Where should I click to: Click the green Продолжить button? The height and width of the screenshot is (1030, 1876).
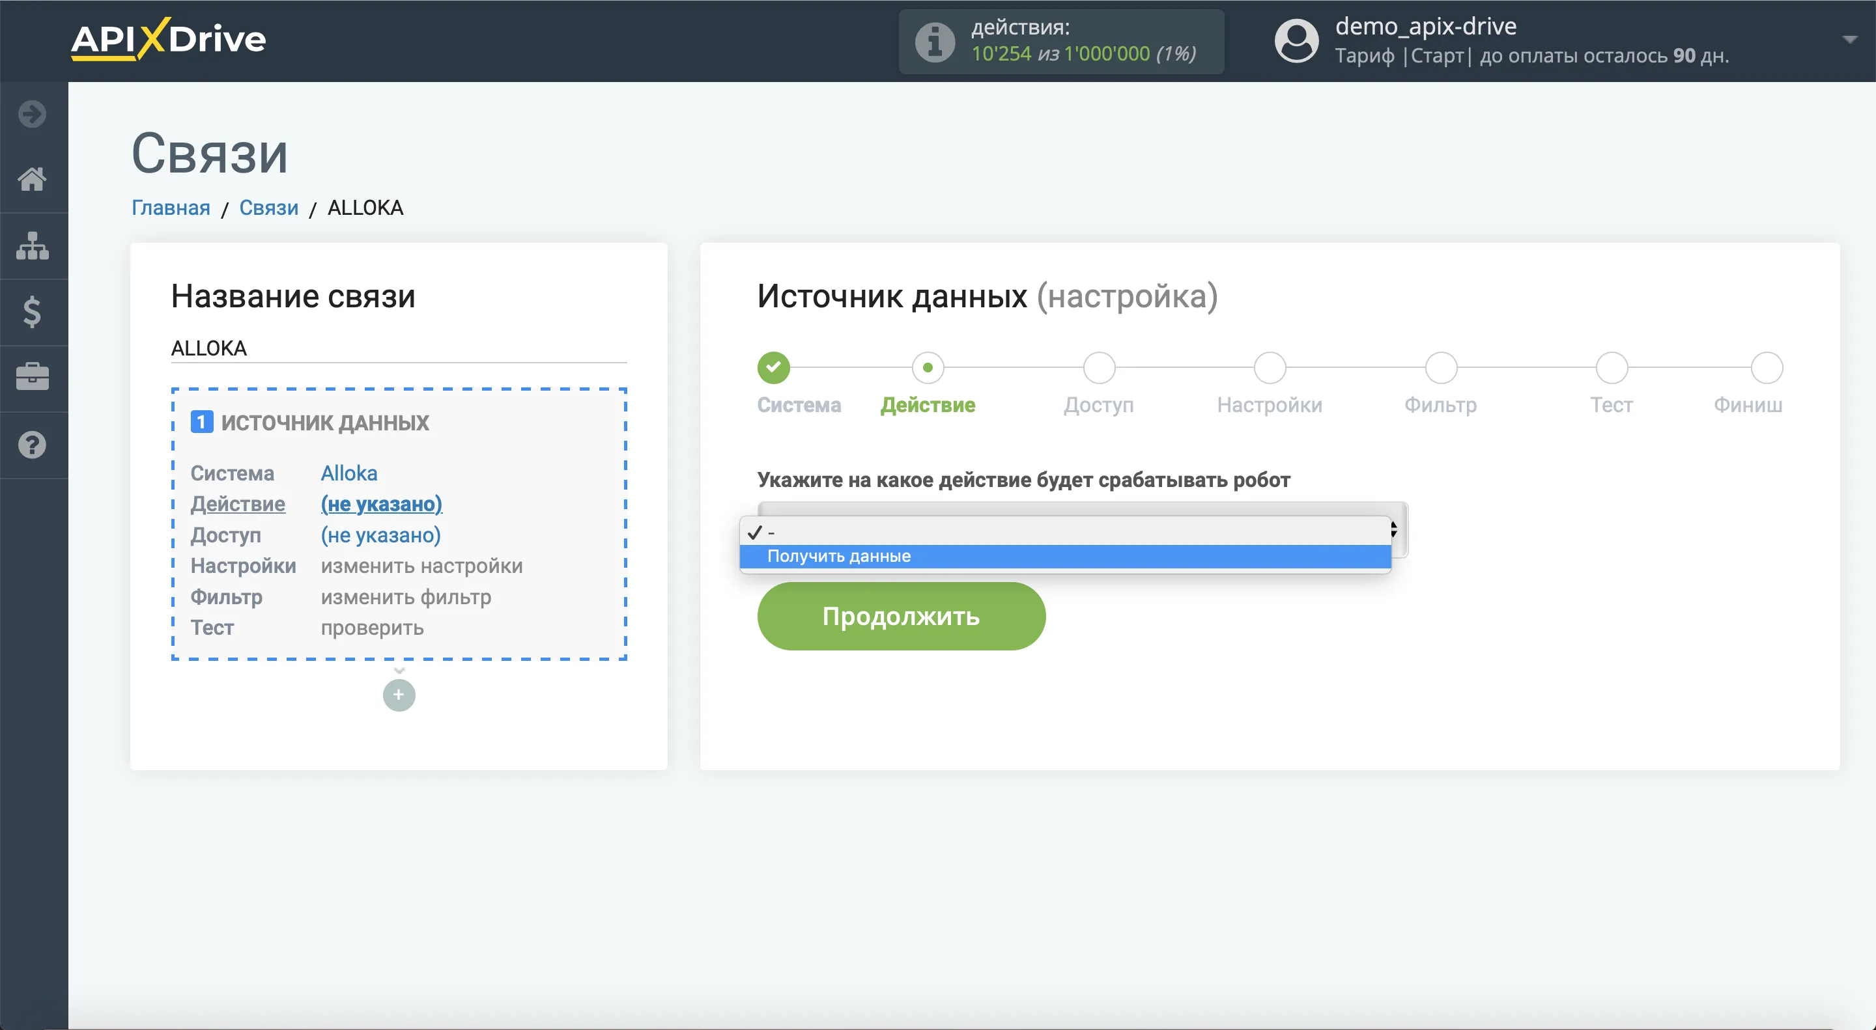902,616
